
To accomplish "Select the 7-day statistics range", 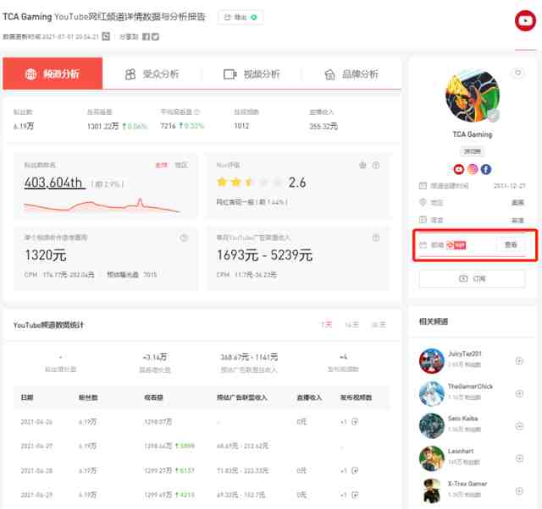I will pos(326,325).
